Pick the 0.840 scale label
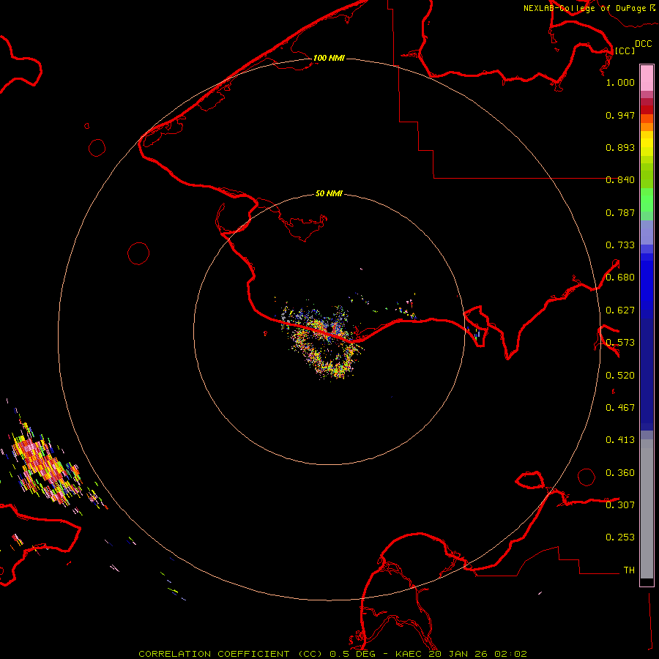Screen dimensions: 659x659 click(x=620, y=180)
